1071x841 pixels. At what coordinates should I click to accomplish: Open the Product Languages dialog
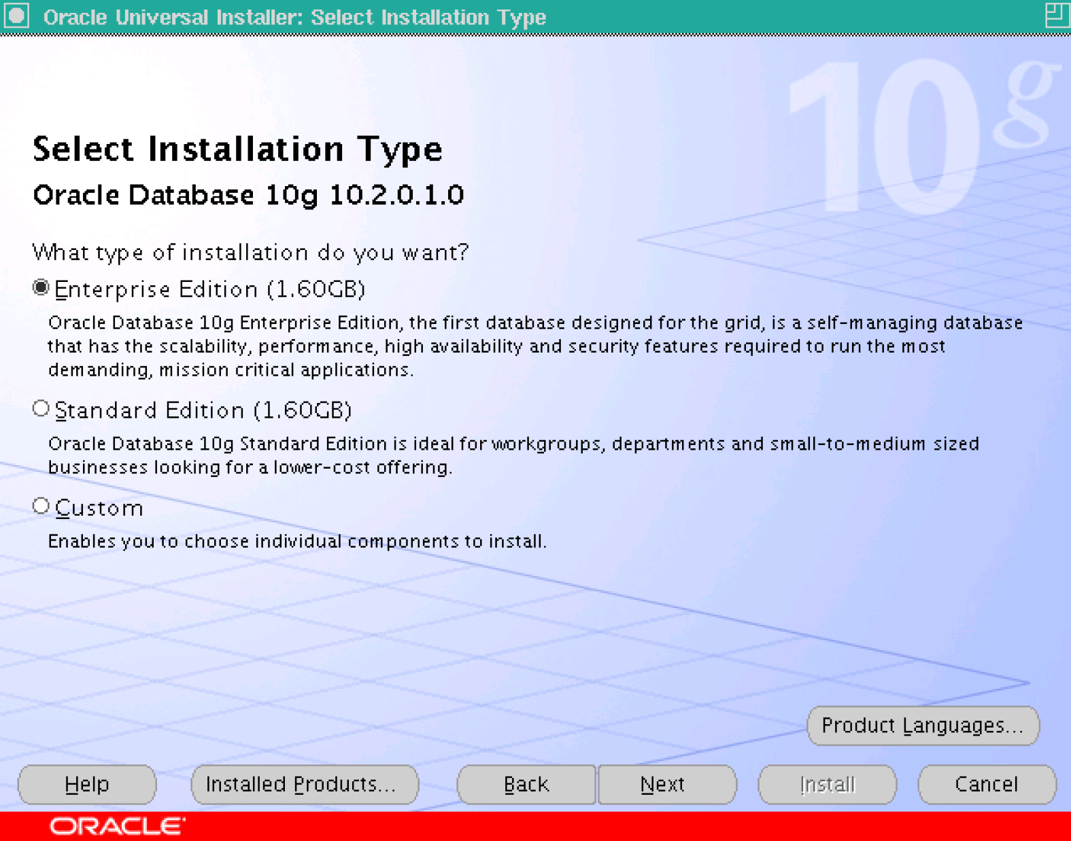[x=923, y=726]
